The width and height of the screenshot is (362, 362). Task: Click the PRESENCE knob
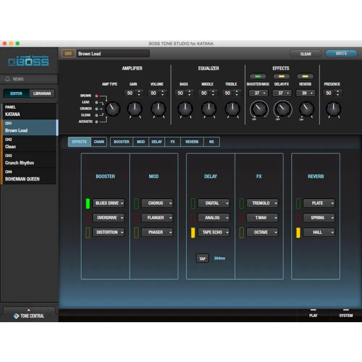coord(333,109)
